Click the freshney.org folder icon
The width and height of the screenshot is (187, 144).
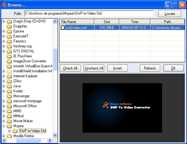pyautogui.click(x=9, y=46)
